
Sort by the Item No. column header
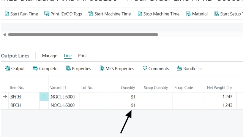(17, 88)
